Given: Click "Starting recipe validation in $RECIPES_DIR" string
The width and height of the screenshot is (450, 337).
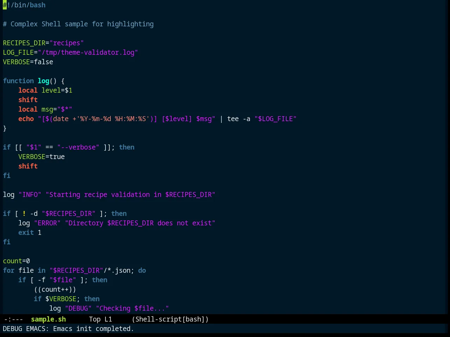Looking at the screenshot, I should (130, 194).
